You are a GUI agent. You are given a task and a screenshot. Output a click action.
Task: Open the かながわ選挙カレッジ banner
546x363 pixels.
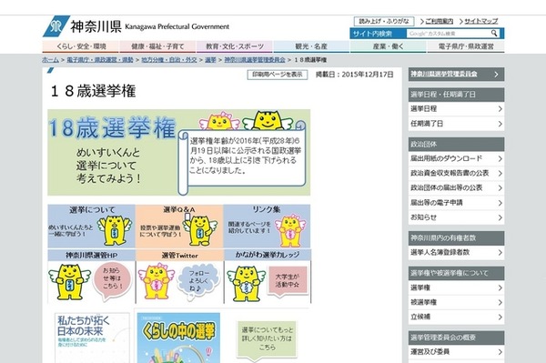click(268, 277)
